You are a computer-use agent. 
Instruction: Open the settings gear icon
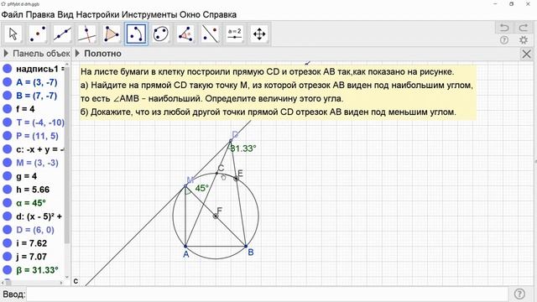coord(524,40)
